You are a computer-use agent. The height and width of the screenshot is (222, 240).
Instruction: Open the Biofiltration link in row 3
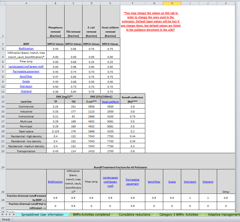click(x=26, y=49)
